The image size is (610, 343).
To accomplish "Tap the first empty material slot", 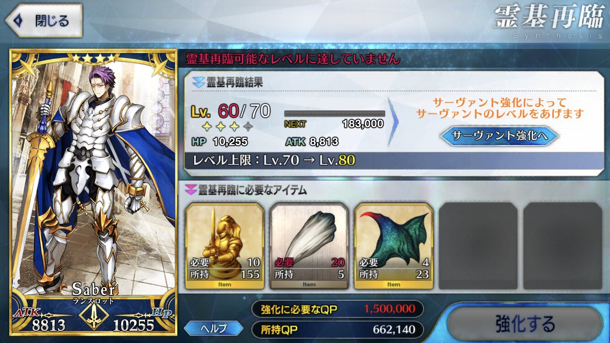I will point(478,246).
